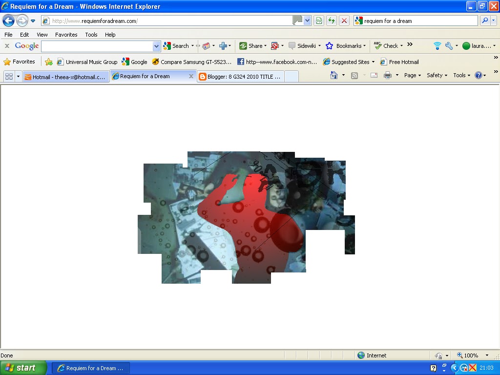Go back with the Back arrow

8,21
